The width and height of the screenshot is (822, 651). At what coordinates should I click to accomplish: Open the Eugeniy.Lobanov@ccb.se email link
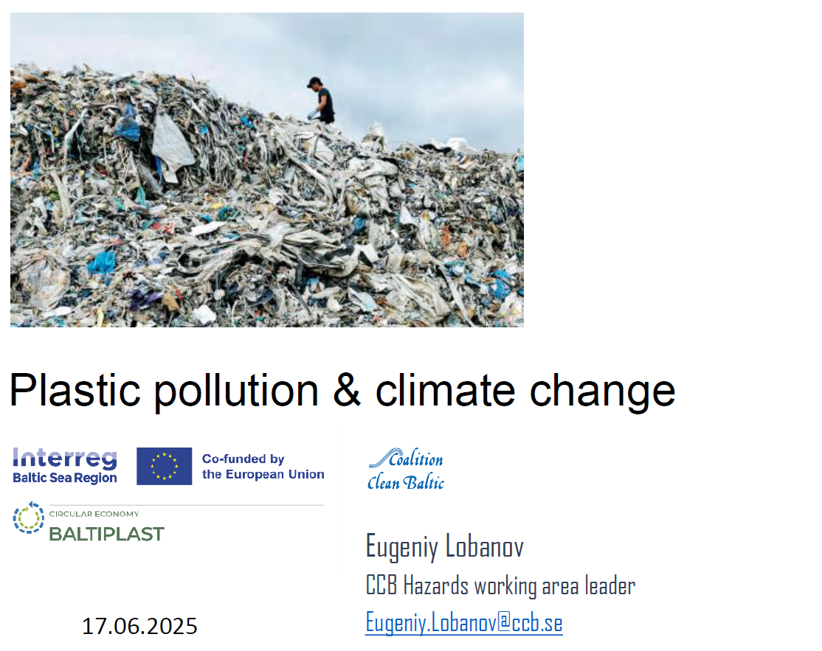[464, 623]
